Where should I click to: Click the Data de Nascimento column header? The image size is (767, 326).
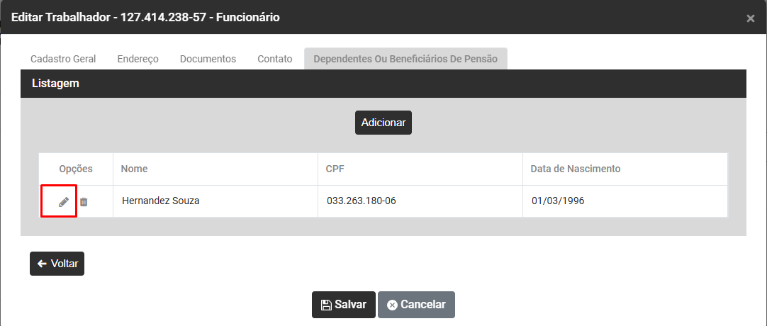tap(576, 169)
